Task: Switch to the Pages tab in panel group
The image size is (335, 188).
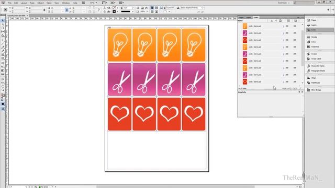Action: click(x=241, y=17)
